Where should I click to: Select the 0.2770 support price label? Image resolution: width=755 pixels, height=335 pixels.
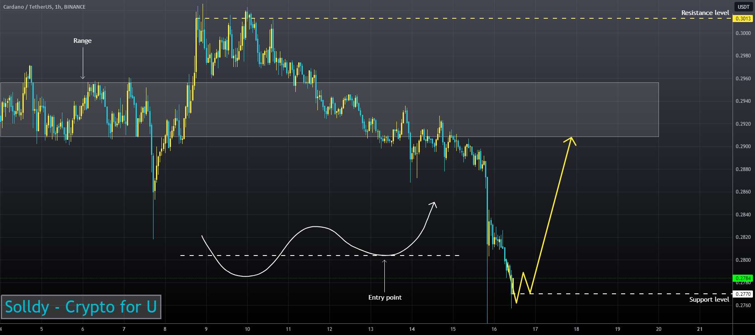coord(743,294)
